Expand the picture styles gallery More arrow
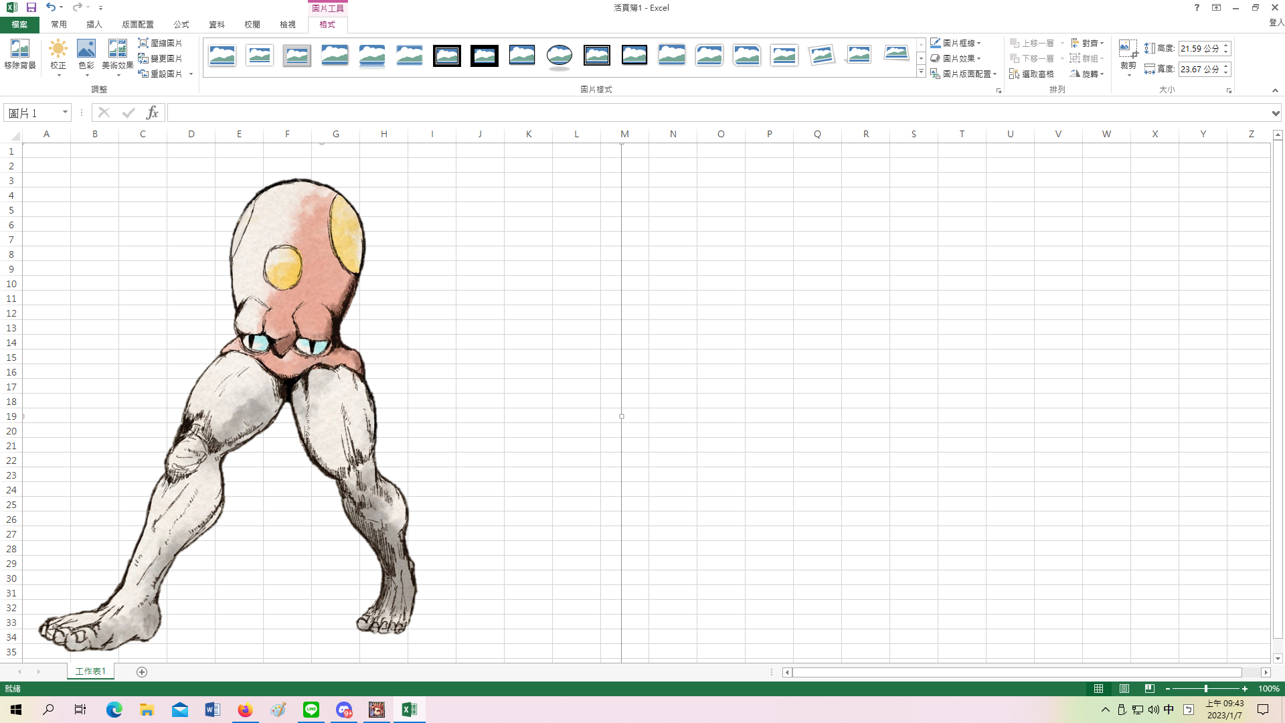Image resolution: width=1285 pixels, height=723 pixels. click(921, 72)
